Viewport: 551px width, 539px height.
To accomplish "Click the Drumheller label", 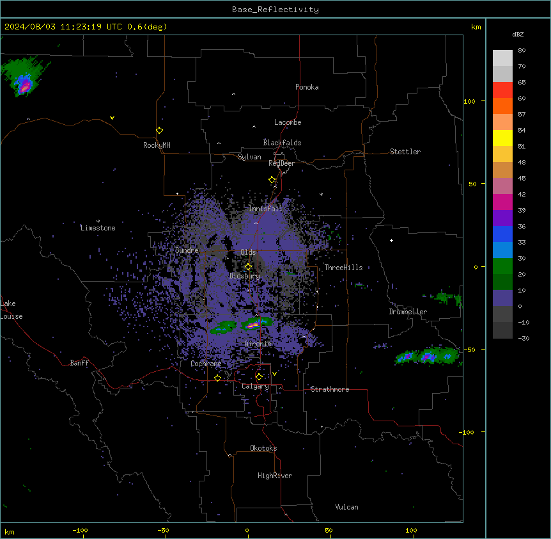I will (408, 312).
